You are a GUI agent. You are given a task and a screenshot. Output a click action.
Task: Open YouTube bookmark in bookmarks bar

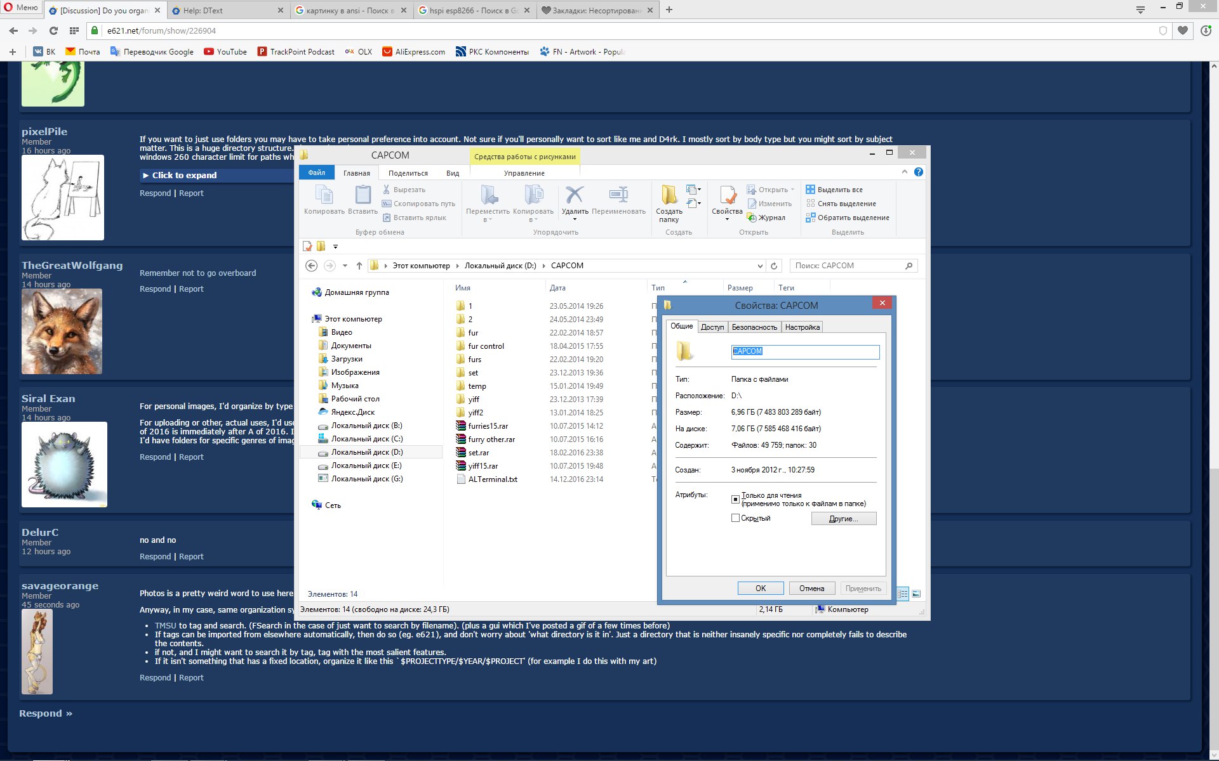click(225, 52)
